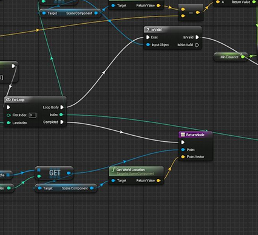The image size is (258, 235).
Task: Click the Completed exec output pin
Action: click(62, 122)
